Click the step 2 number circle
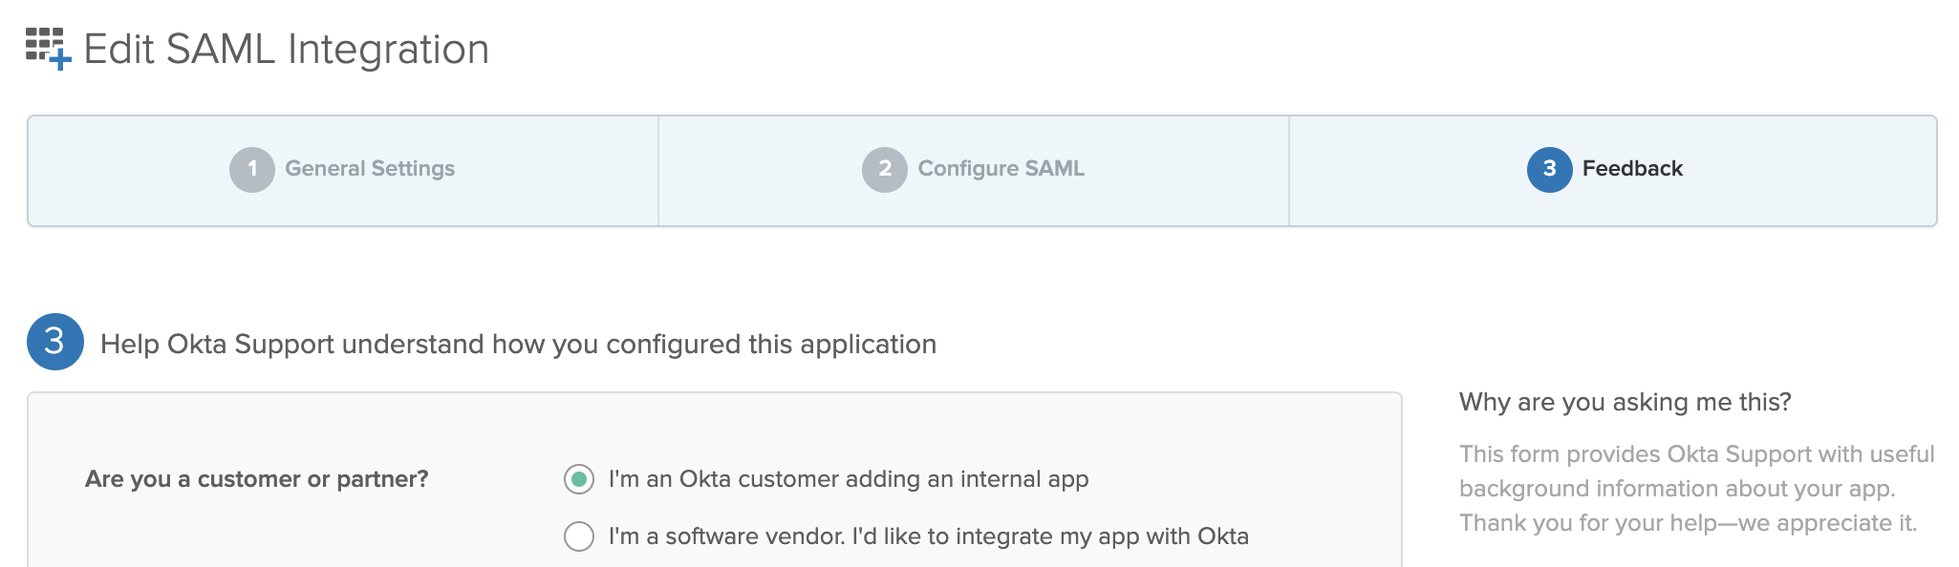The image size is (1959, 567). (x=885, y=170)
